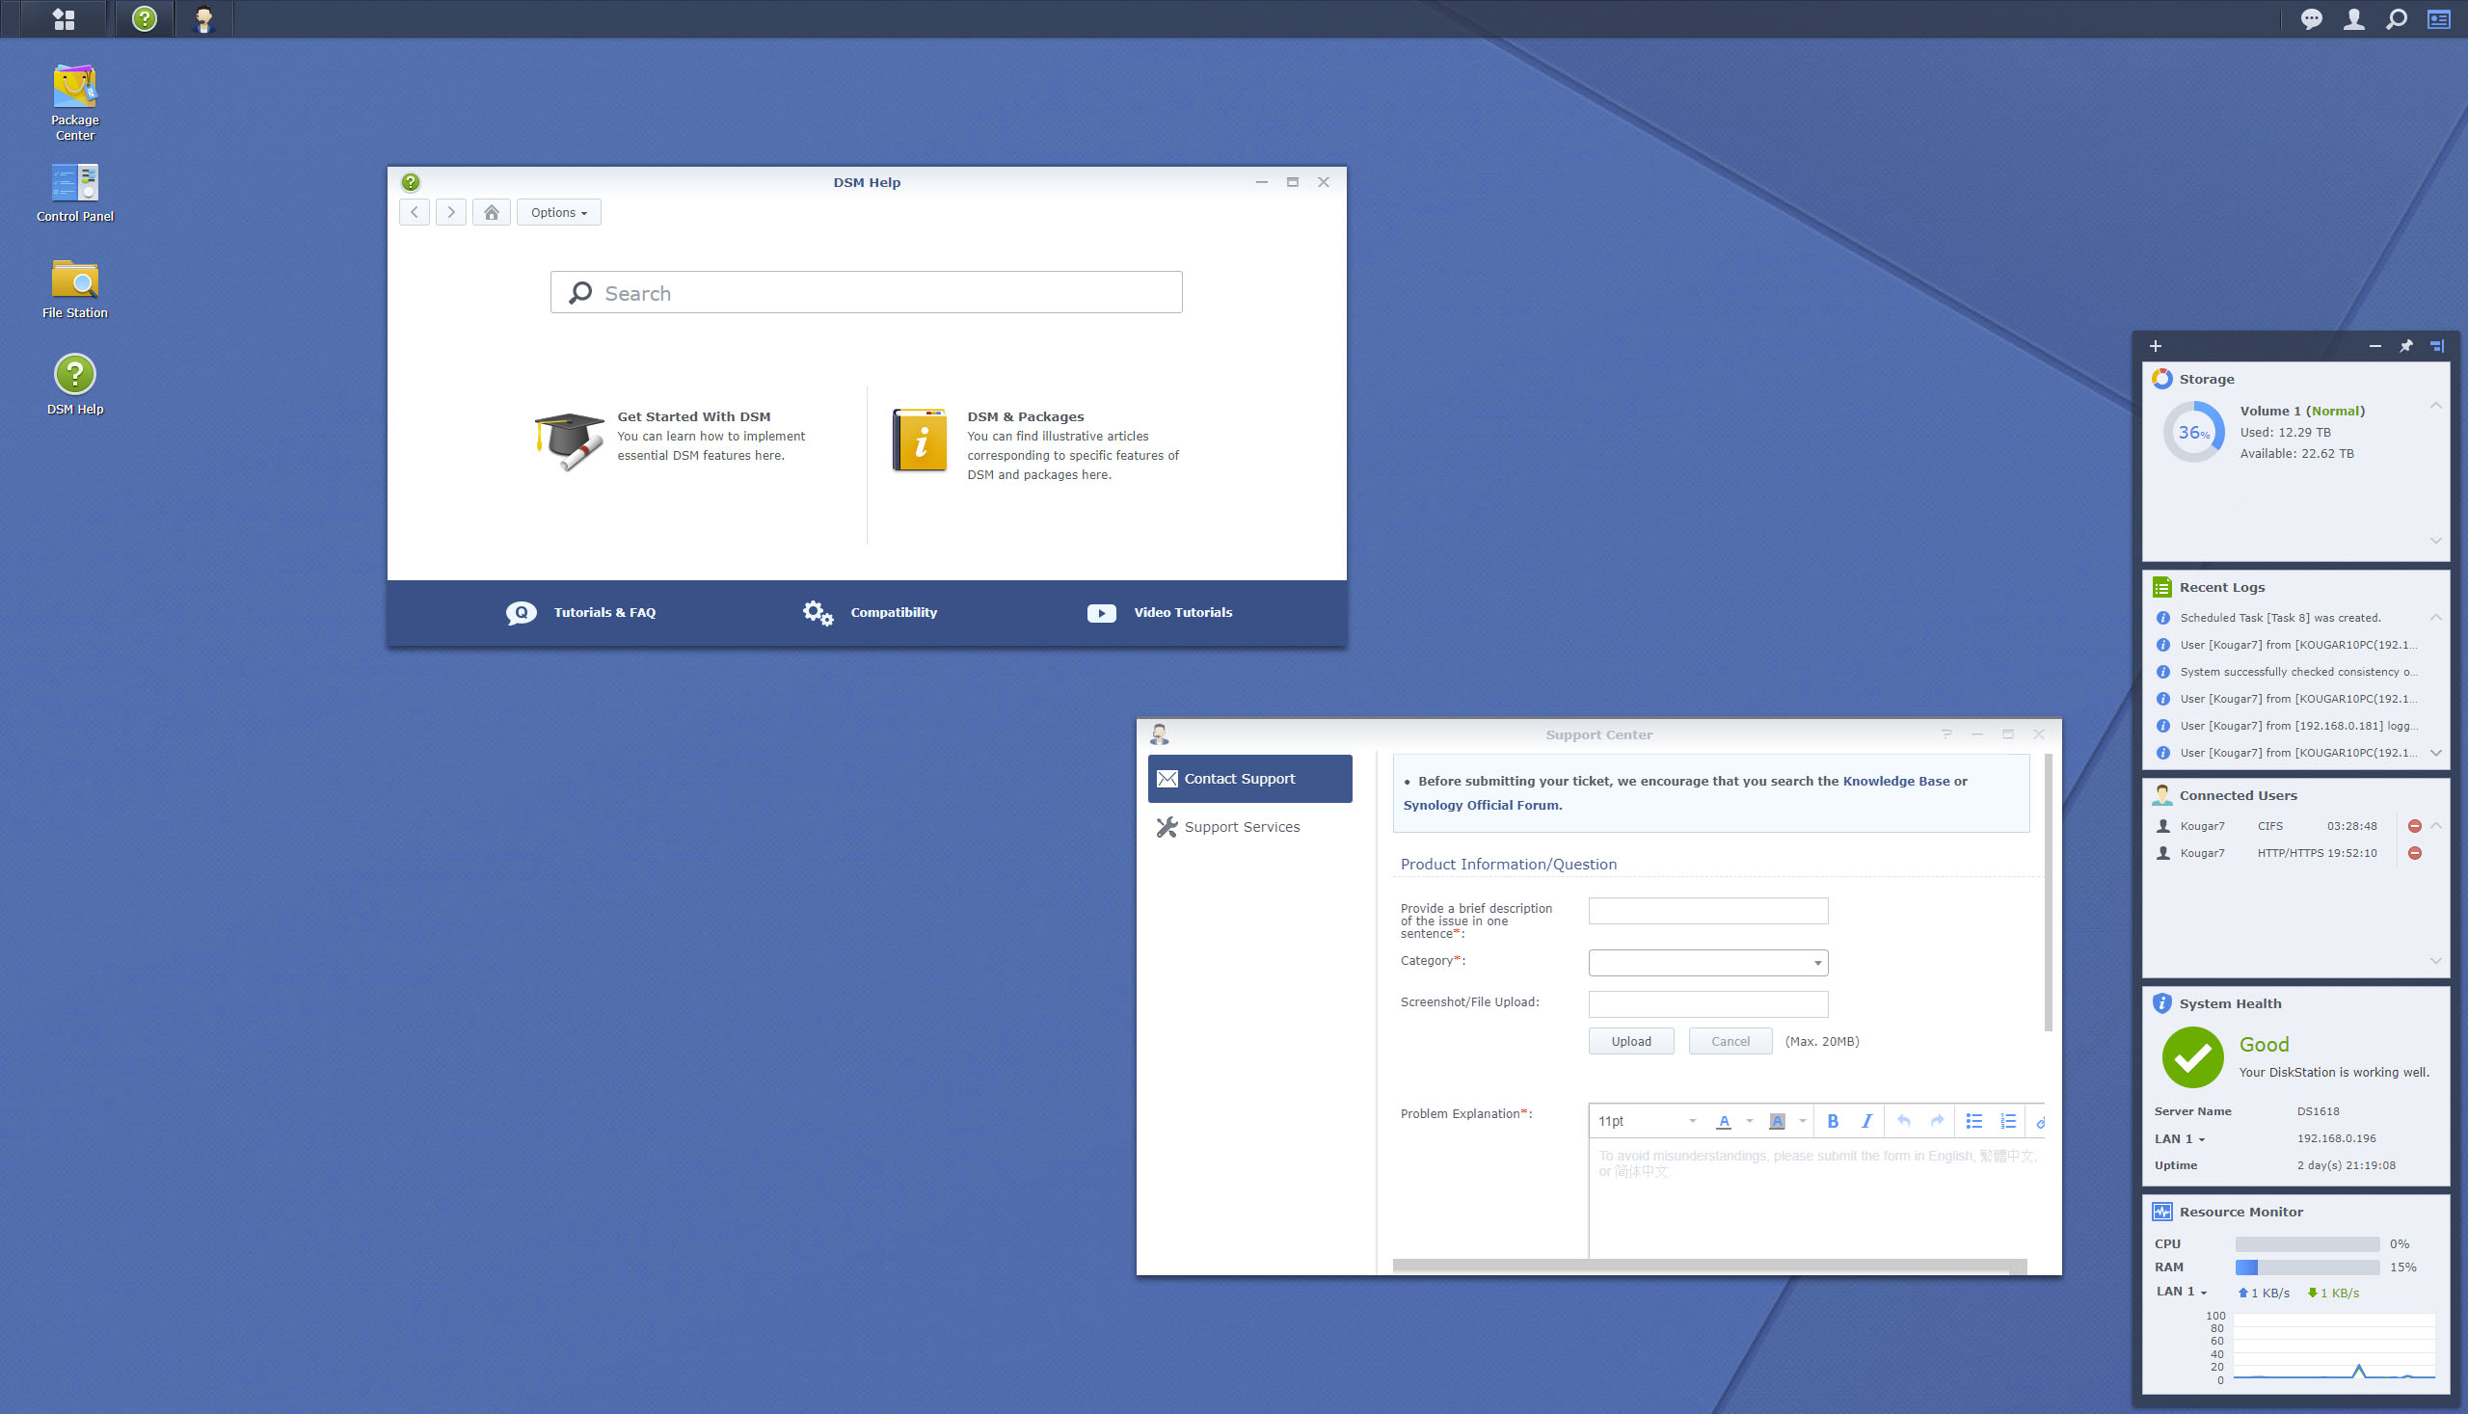Select Contact Support in Support Center

[1250, 779]
